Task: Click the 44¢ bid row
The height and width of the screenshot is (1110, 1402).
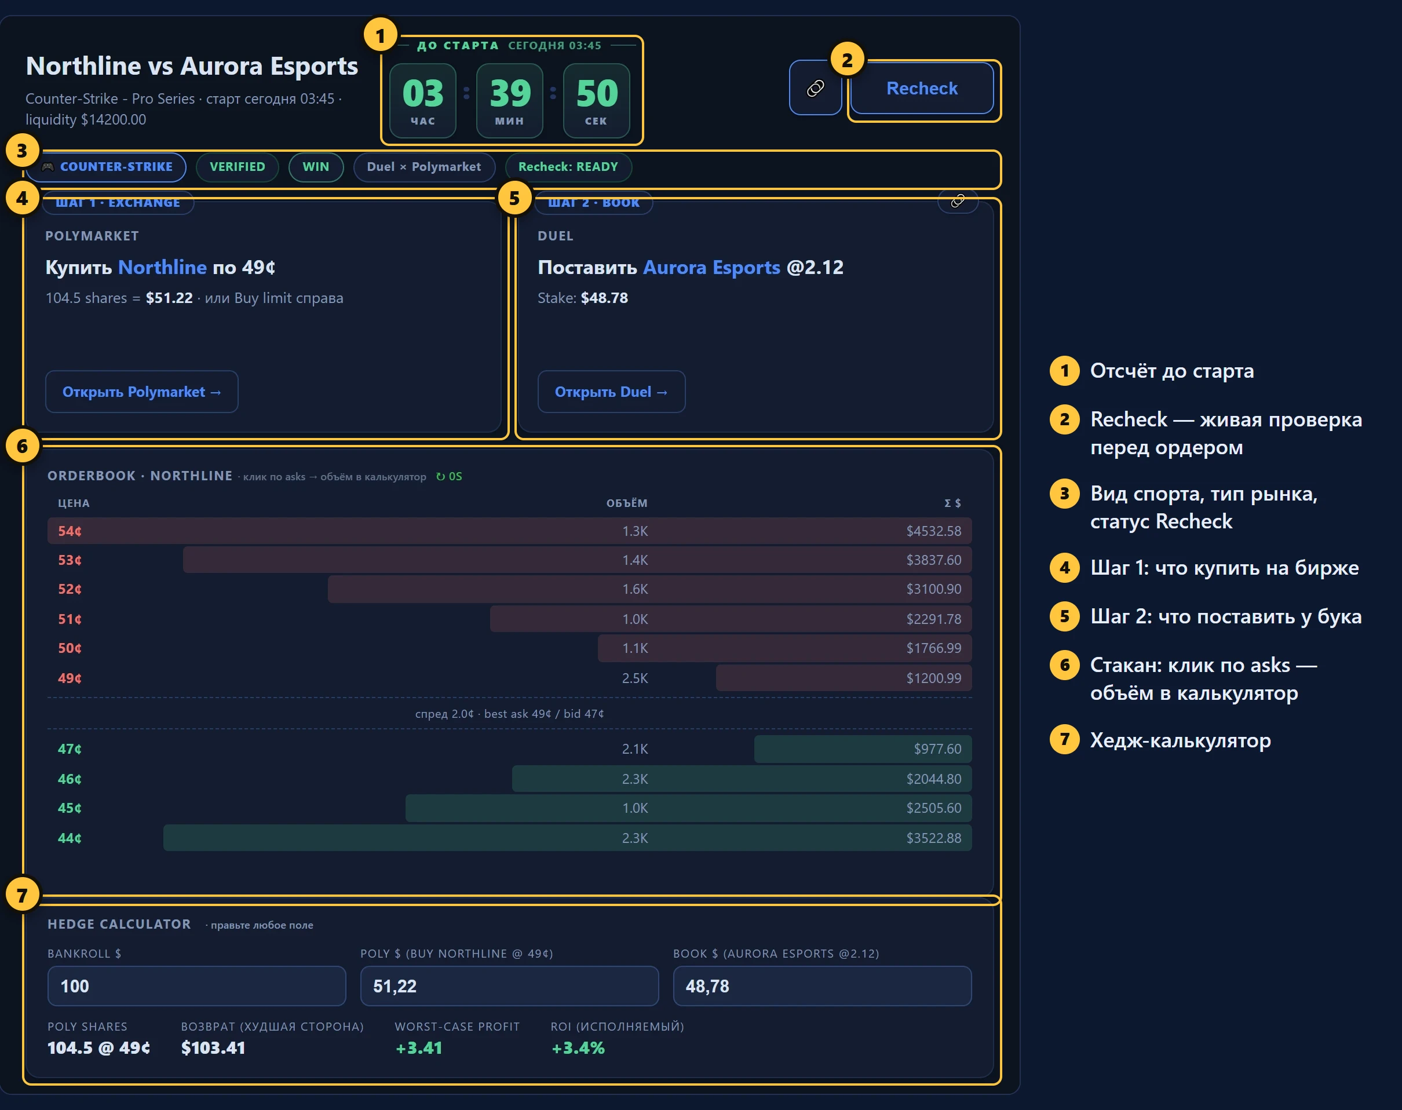Action: 510,838
